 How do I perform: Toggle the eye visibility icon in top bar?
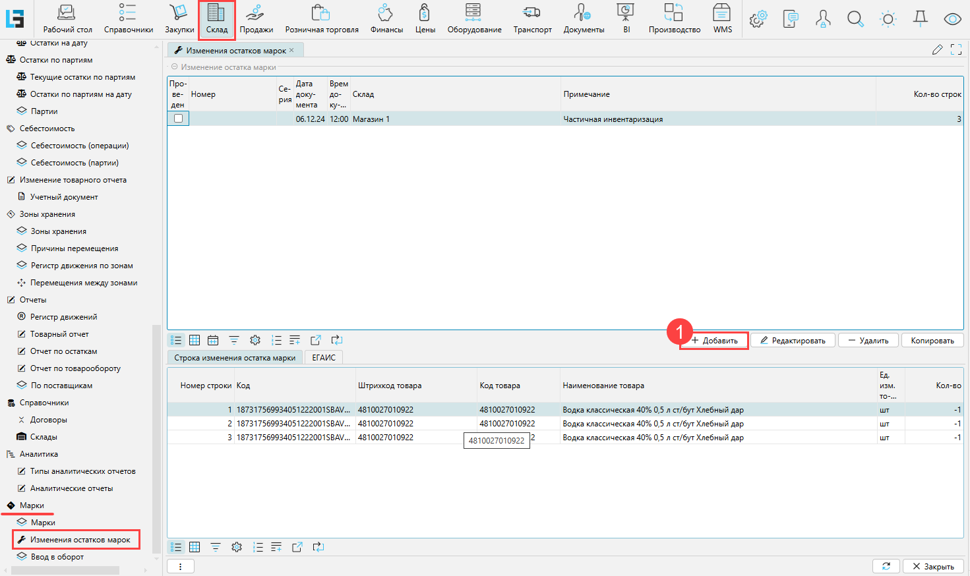(952, 19)
